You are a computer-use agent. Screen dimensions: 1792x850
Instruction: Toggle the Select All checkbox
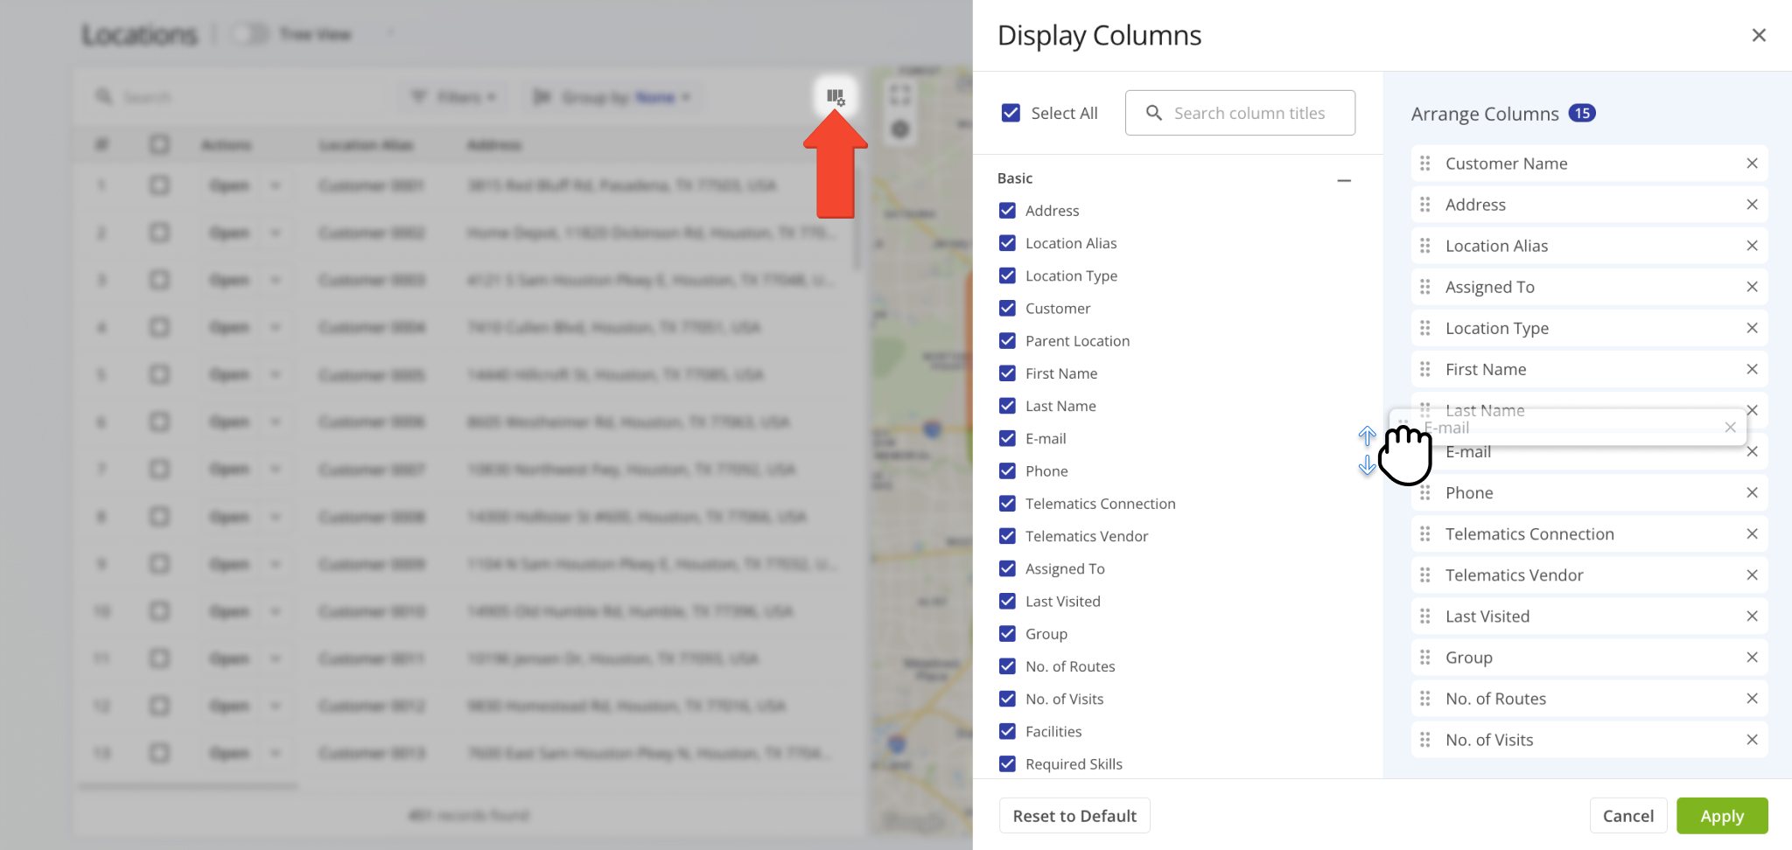point(1011,113)
